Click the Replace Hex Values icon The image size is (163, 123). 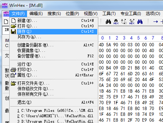132,22
